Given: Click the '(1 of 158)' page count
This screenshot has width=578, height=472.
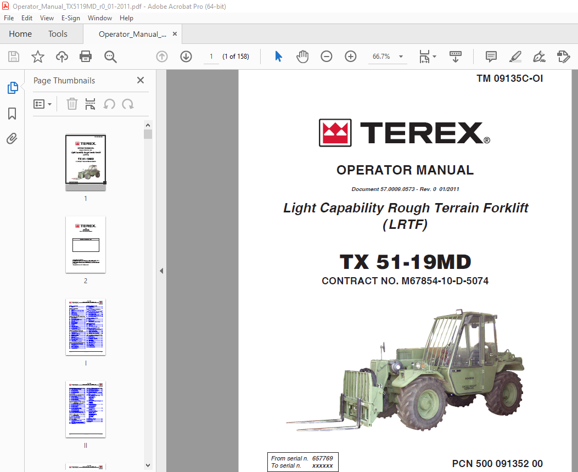Looking at the screenshot, I should 235,57.
